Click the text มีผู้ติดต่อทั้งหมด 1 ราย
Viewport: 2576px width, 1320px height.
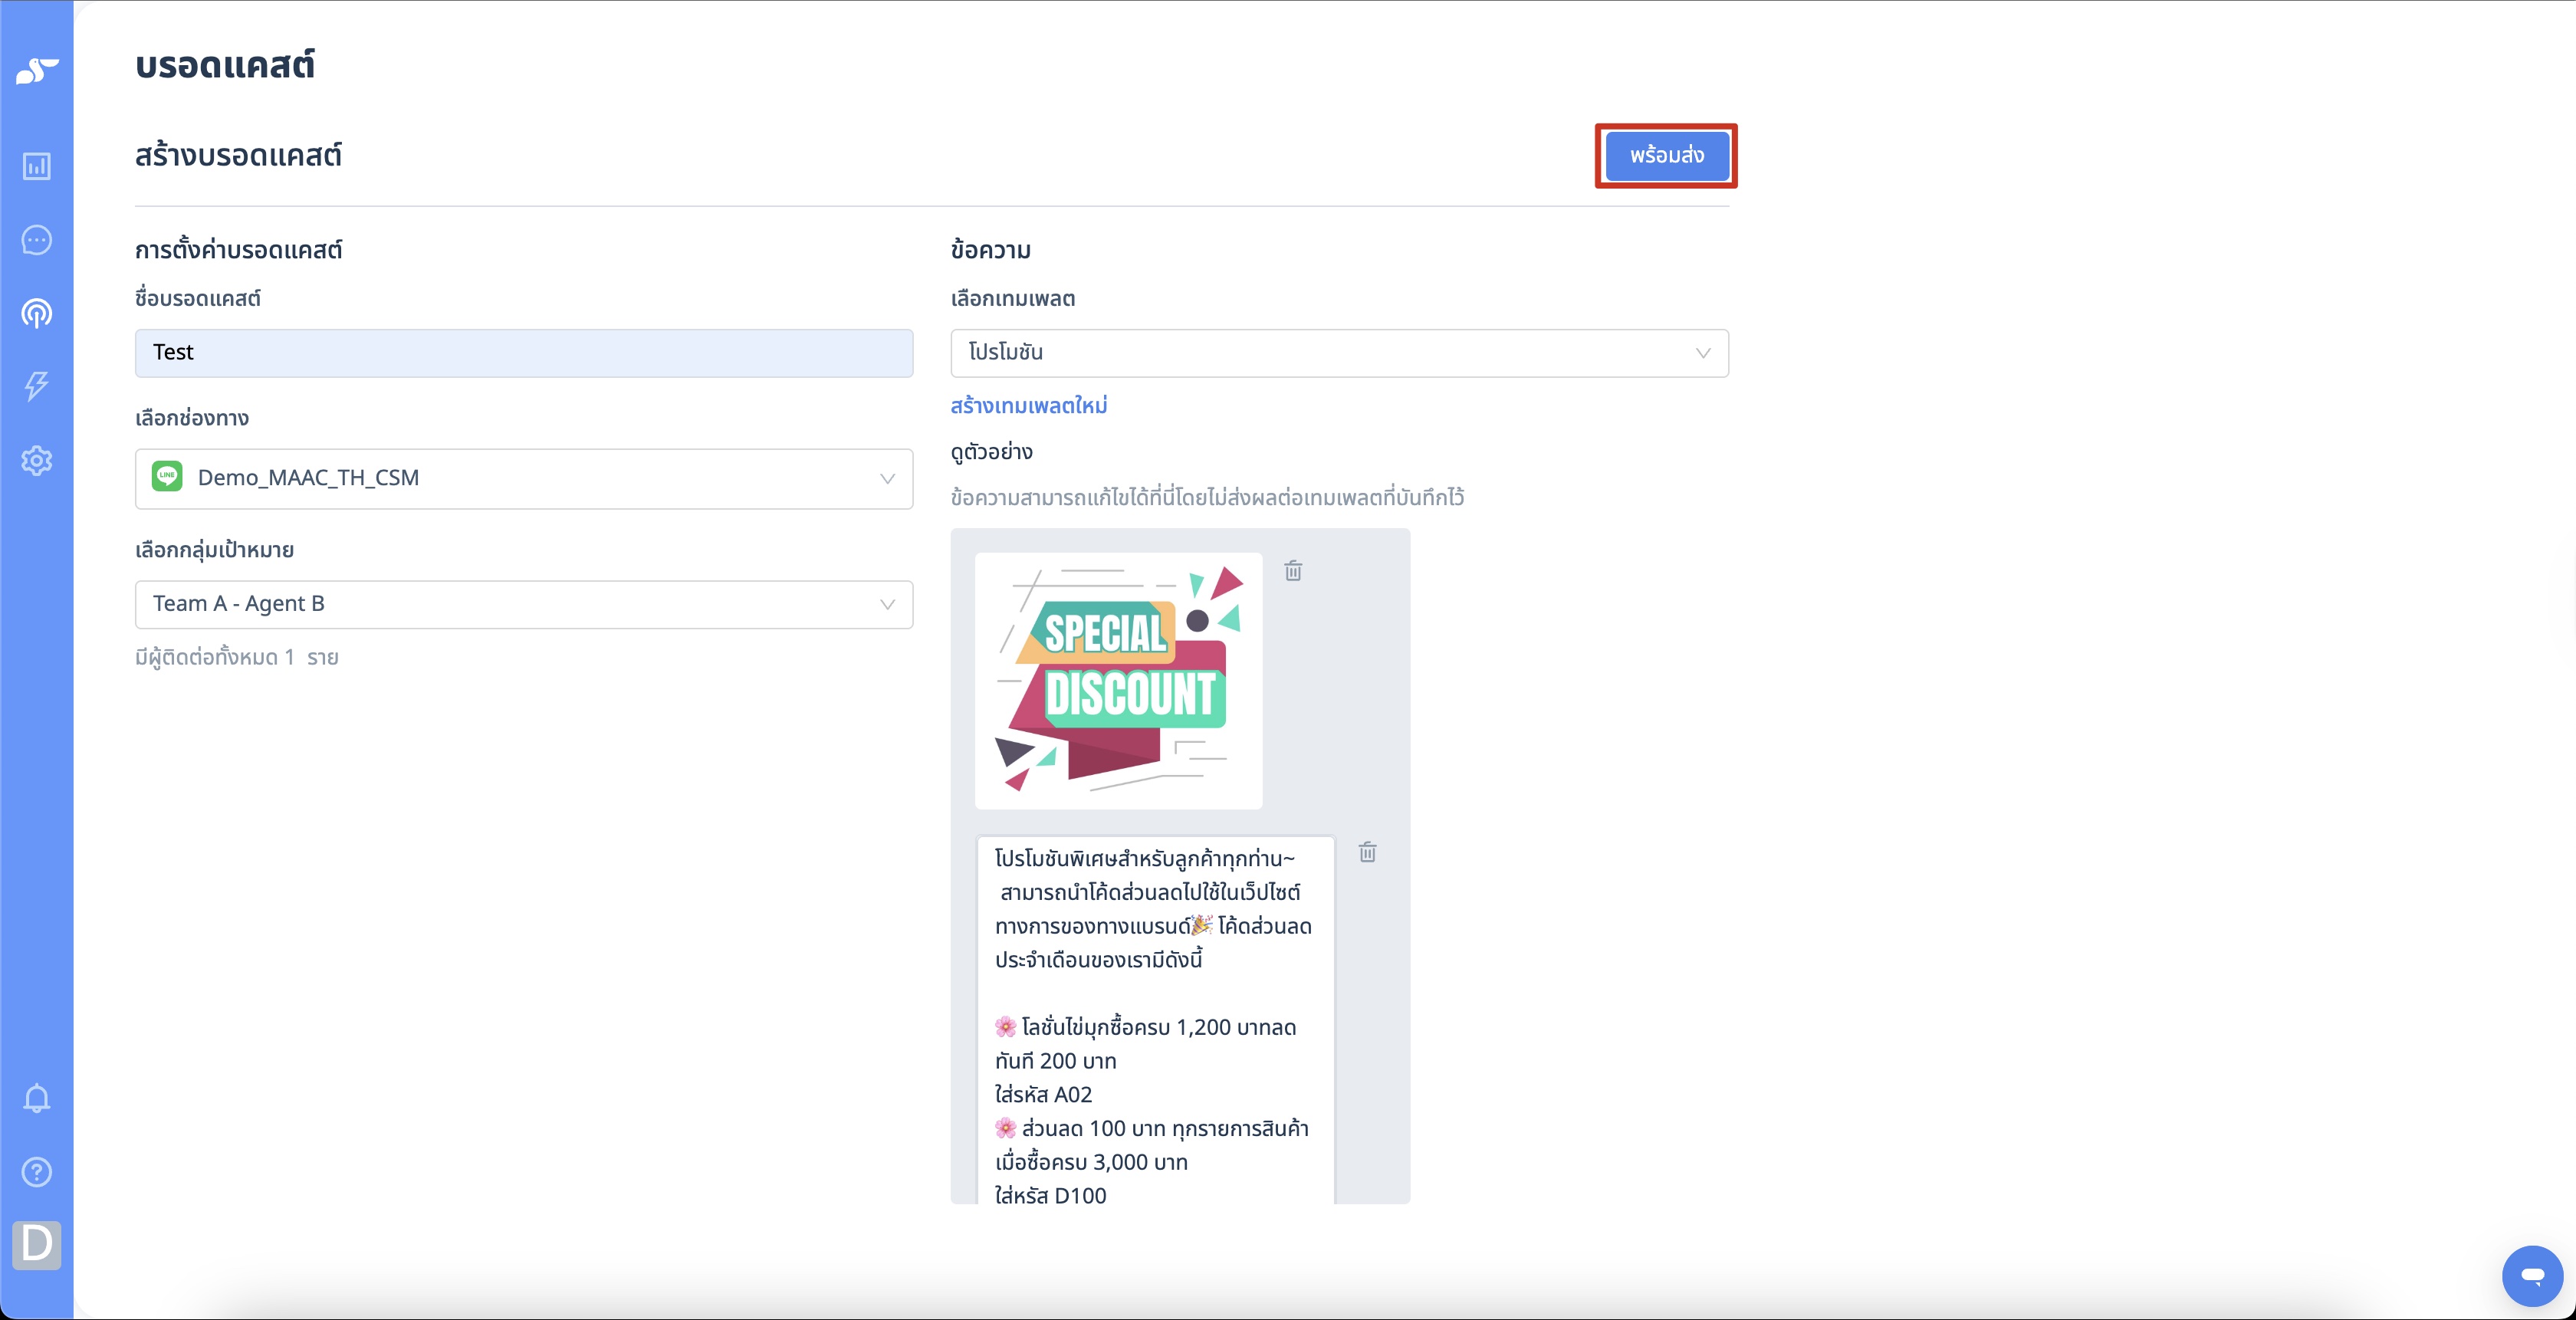coord(237,658)
